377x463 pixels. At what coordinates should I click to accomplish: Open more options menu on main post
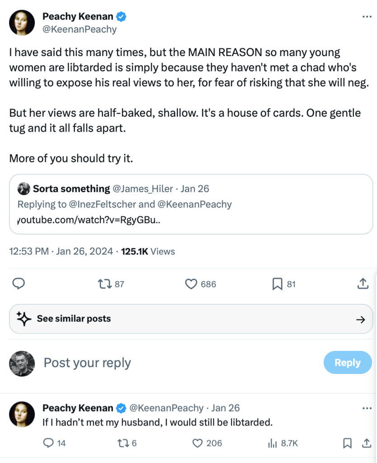tap(367, 17)
